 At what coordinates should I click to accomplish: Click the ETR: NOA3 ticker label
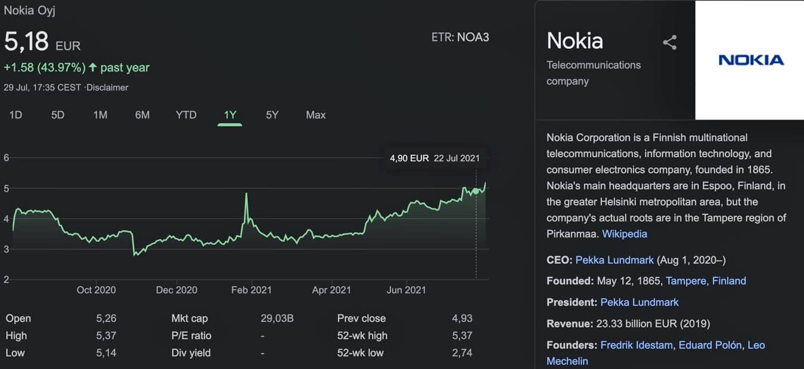coord(460,37)
